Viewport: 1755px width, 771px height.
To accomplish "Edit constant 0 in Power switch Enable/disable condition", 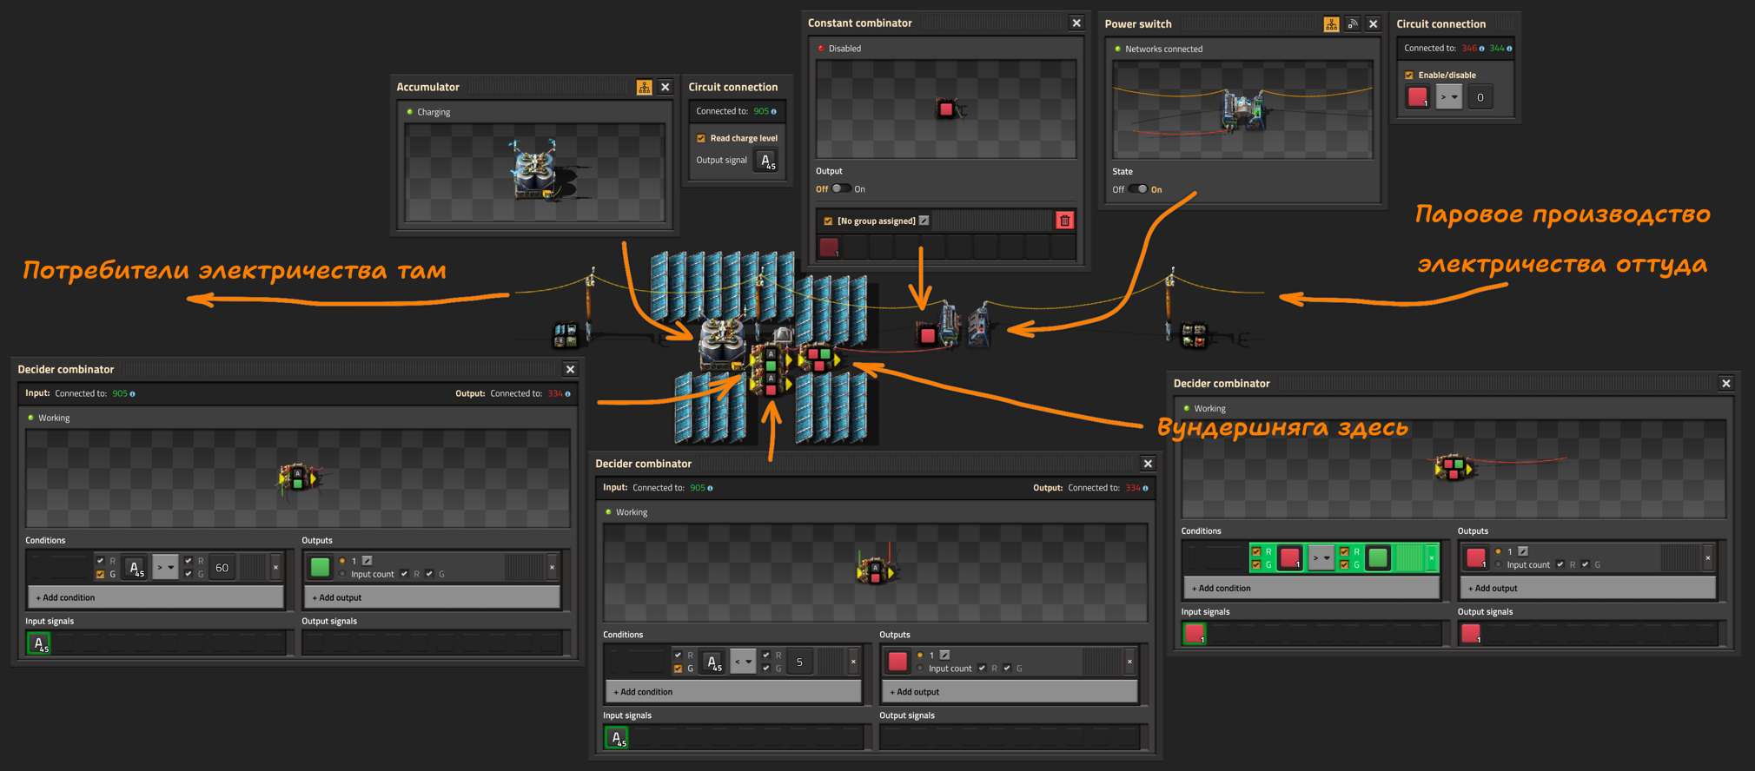I will tap(1480, 97).
